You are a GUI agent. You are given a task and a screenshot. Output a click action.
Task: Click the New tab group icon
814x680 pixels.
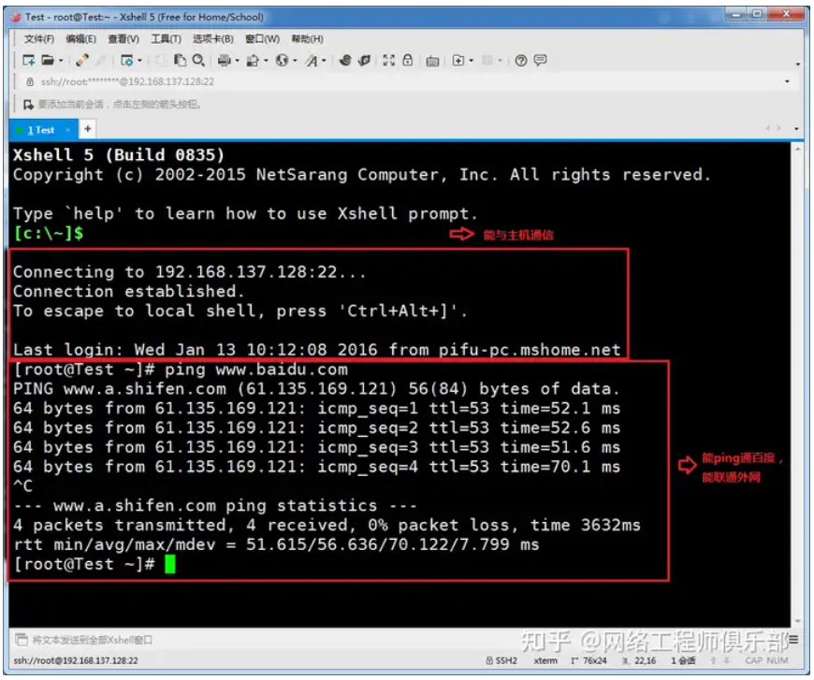click(458, 61)
